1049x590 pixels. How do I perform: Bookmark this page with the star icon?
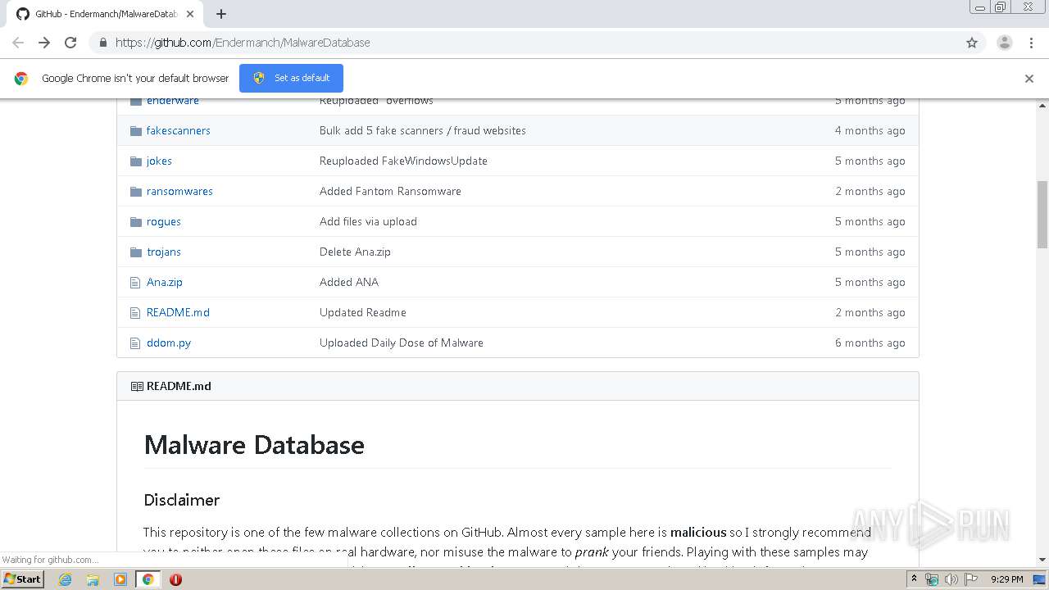tap(972, 43)
